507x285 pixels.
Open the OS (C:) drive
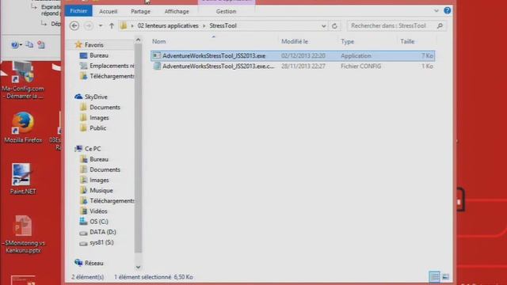coord(98,222)
